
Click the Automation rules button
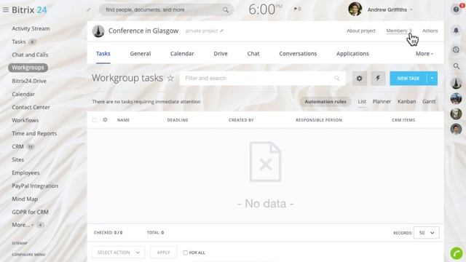tap(325, 102)
